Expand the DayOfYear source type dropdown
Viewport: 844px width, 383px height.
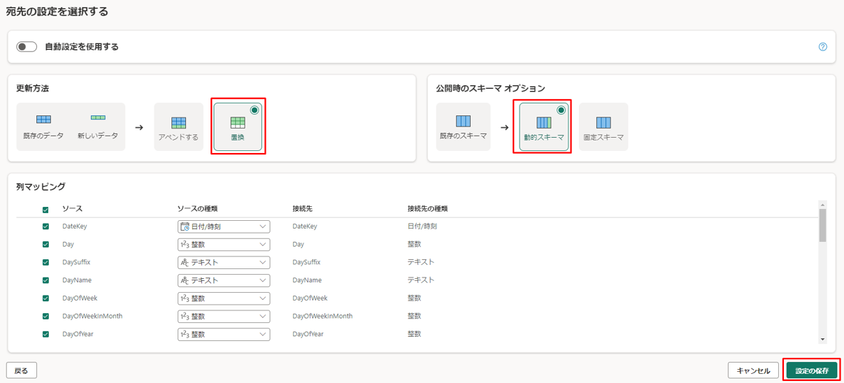(224, 334)
